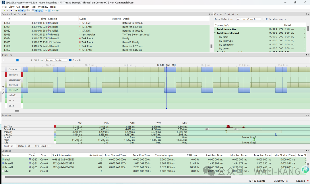
Task: Open the Marker Center dropdown
Action: pyautogui.click(x=66, y=60)
